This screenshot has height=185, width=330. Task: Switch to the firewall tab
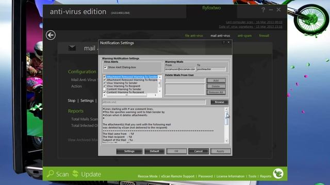264,35
